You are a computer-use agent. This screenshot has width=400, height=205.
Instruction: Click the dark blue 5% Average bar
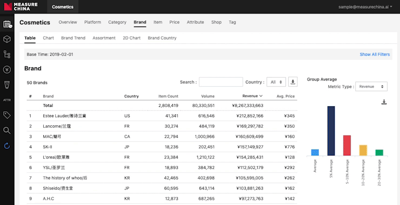click(x=331, y=131)
